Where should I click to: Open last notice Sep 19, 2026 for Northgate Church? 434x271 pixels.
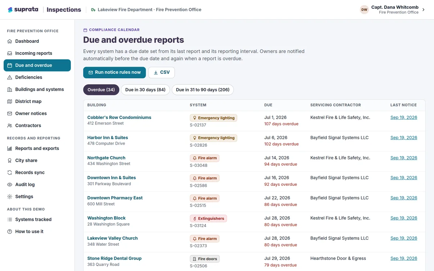(x=404, y=158)
